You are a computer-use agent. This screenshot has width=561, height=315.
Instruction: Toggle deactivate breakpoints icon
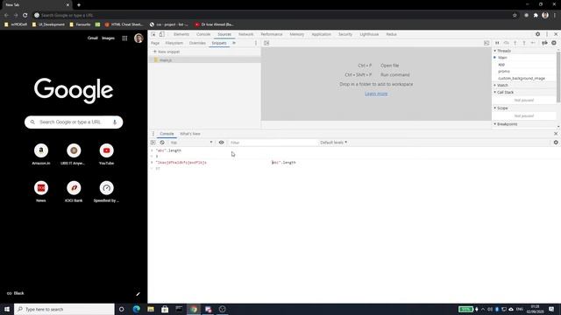(x=544, y=43)
